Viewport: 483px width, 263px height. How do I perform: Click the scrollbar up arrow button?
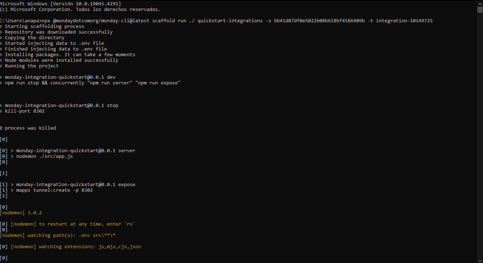pyautogui.click(x=480, y=3)
